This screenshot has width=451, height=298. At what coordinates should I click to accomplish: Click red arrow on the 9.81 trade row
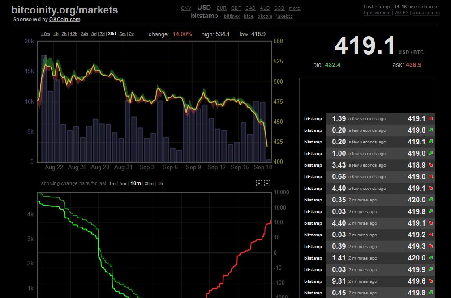coord(430,281)
